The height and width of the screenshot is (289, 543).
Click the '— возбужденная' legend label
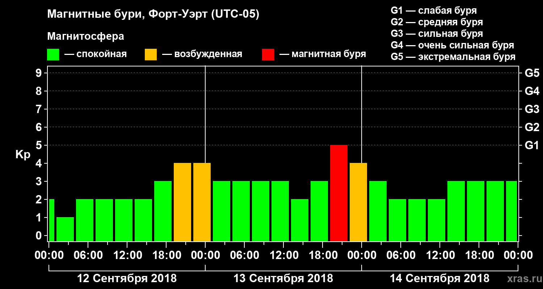[202, 55]
